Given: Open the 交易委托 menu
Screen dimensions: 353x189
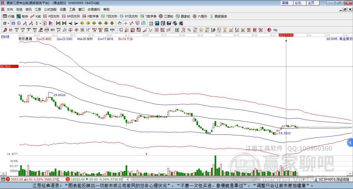Looking at the screenshot, I should (94, 9).
